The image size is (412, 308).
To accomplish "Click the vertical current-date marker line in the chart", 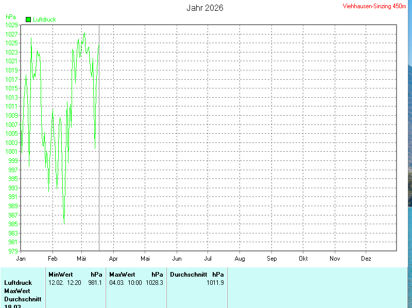I will coord(99,154).
